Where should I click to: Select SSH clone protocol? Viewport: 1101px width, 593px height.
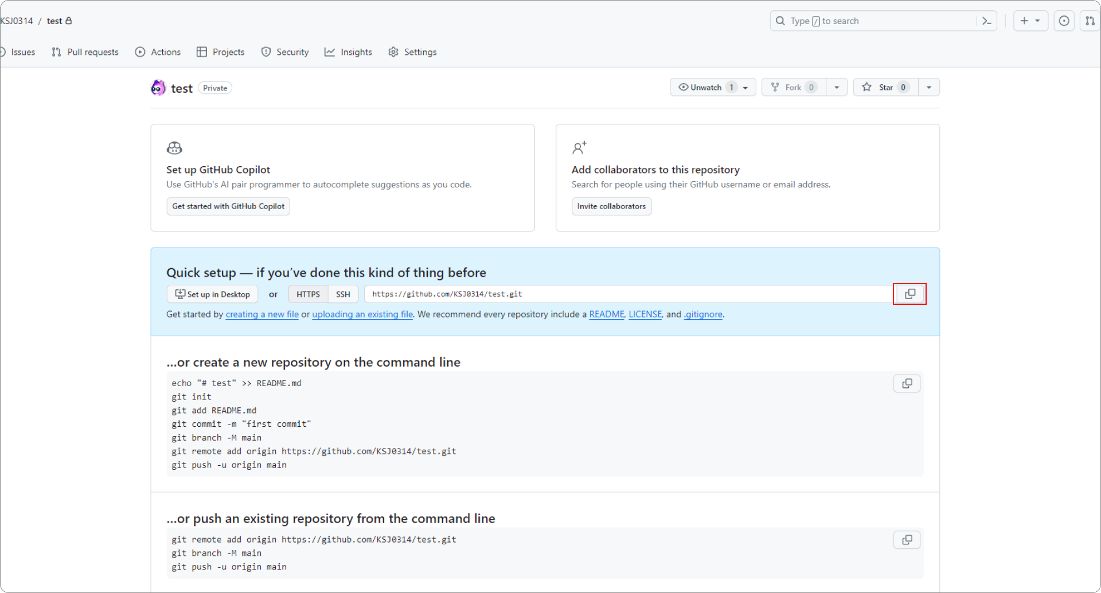(343, 294)
